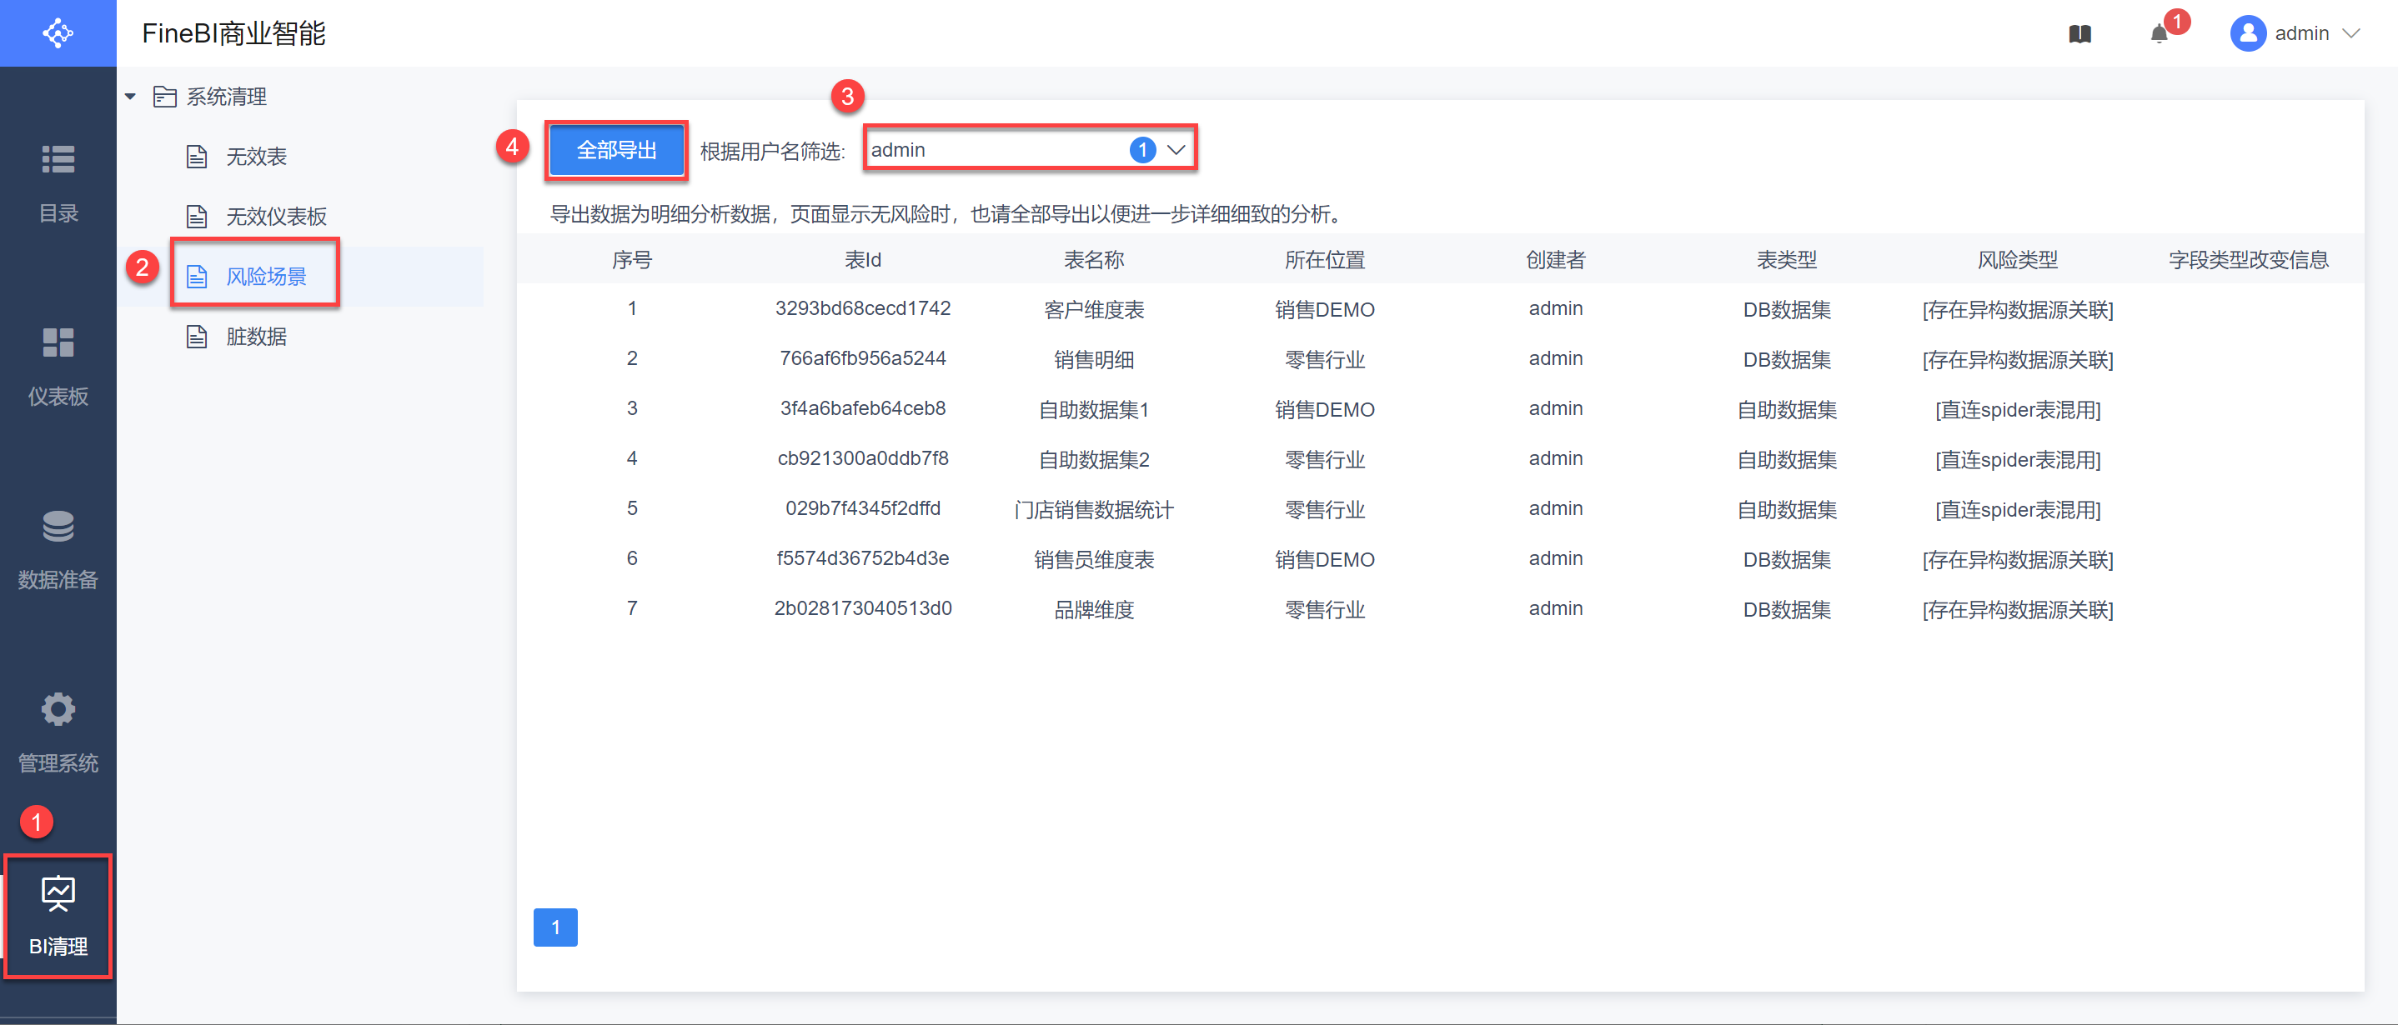Open the admin account menu chevron
This screenshot has height=1025, width=2398.
[2351, 34]
